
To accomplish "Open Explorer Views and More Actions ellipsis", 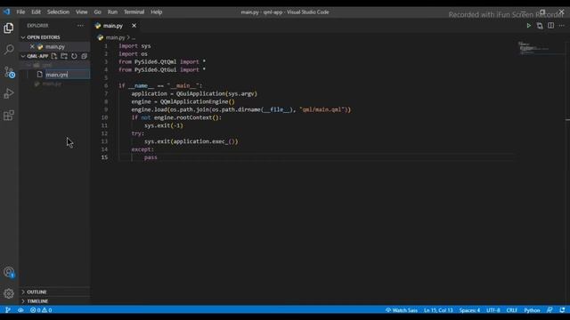I will (80, 26).
